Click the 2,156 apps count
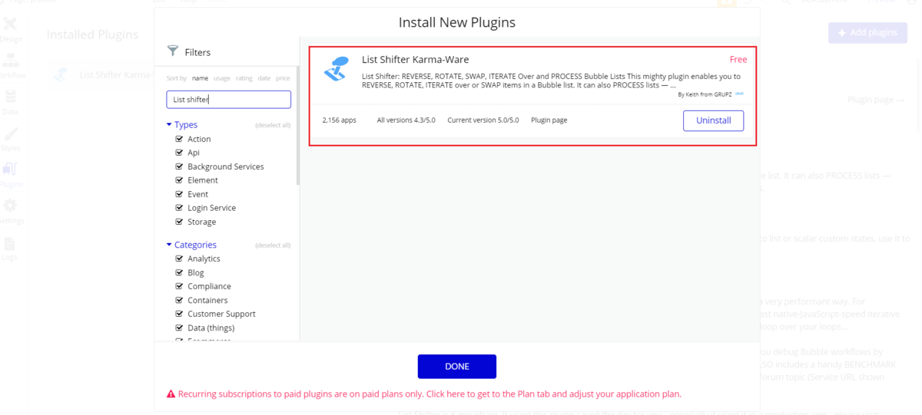The image size is (922, 415). [x=339, y=120]
